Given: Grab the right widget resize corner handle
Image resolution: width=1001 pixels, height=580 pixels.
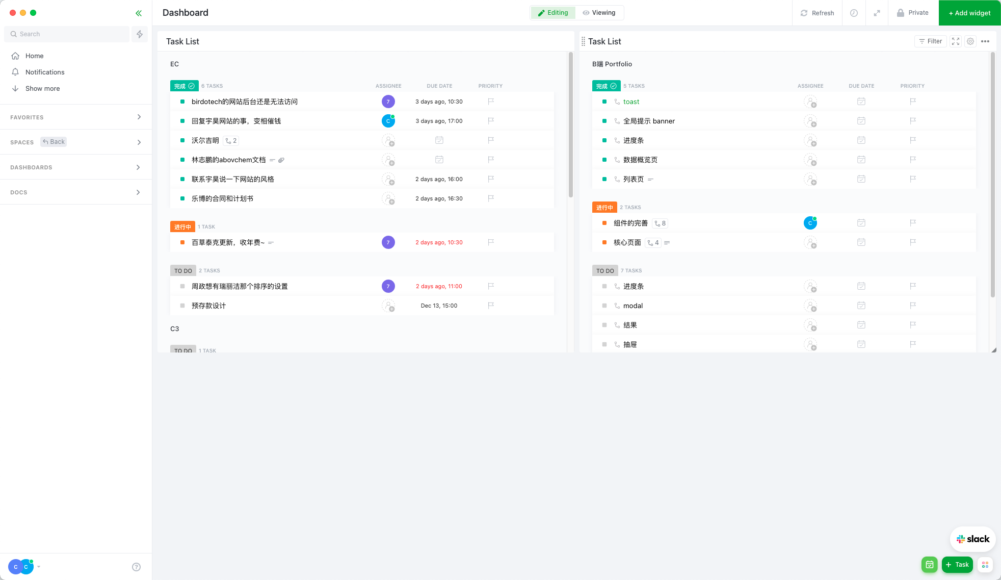Looking at the screenshot, I should point(993,350).
